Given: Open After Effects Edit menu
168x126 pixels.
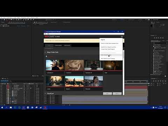Looking at the screenshot, I should [x=4, y=17].
